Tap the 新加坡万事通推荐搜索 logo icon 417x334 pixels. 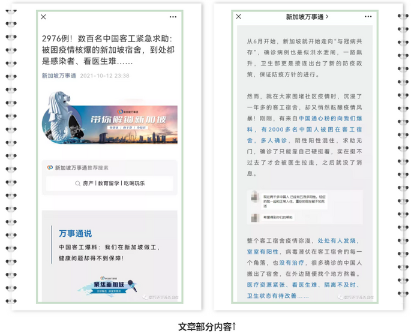(50, 168)
